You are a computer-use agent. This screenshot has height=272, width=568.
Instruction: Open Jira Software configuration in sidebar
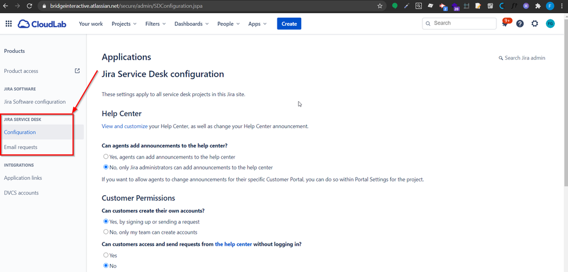(35, 102)
